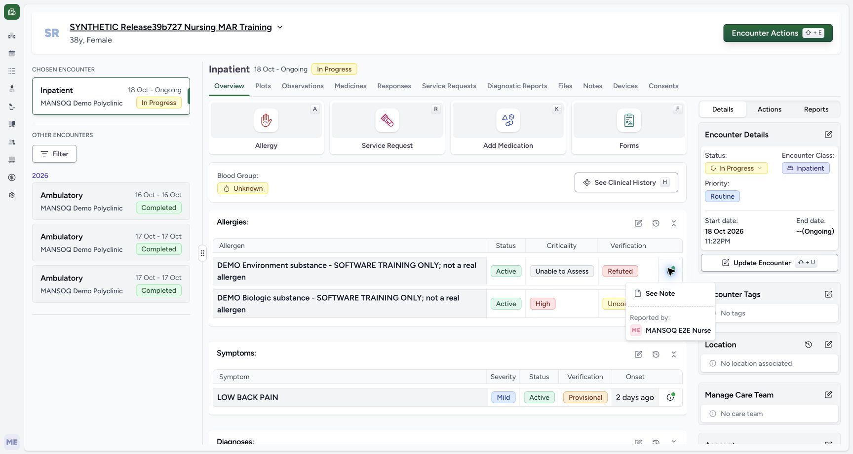The image size is (853, 454).
Task: Open settings gear in left sidebar
Action: click(12, 195)
